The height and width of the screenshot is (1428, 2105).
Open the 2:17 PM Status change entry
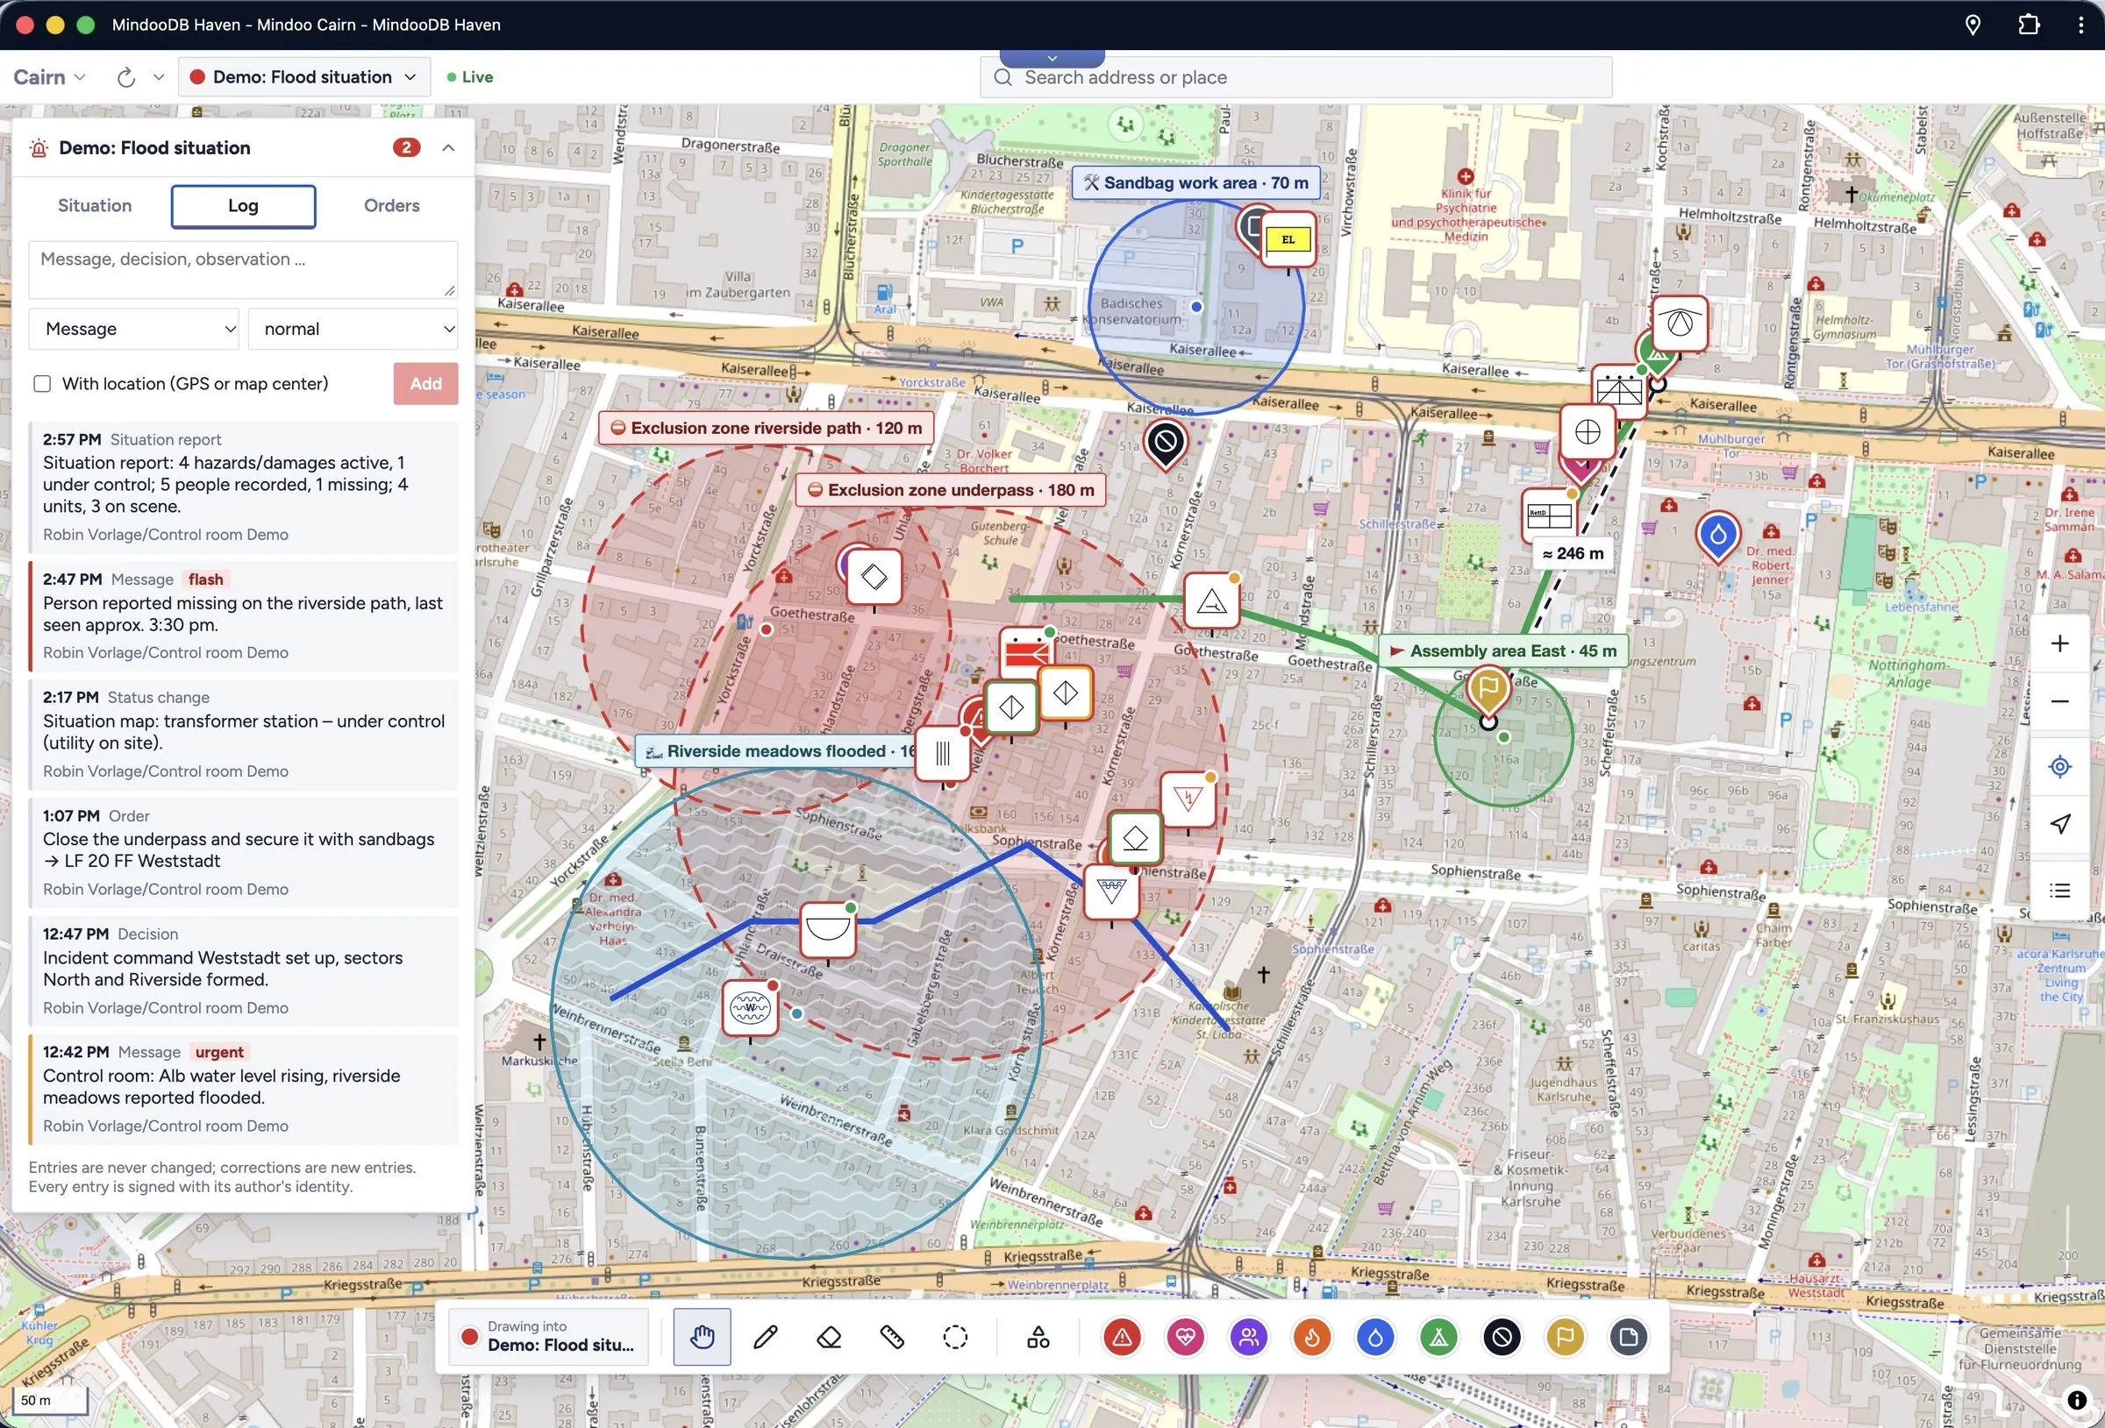point(243,735)
